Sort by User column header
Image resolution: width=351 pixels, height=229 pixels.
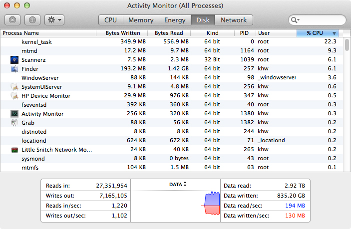pos(276,33)
